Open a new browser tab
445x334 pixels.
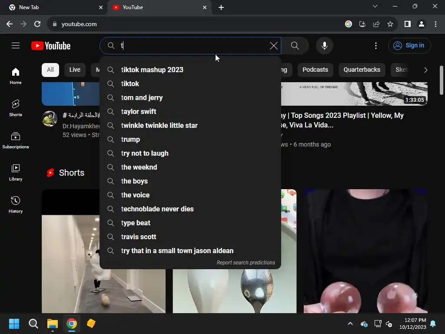pos(221,7)
